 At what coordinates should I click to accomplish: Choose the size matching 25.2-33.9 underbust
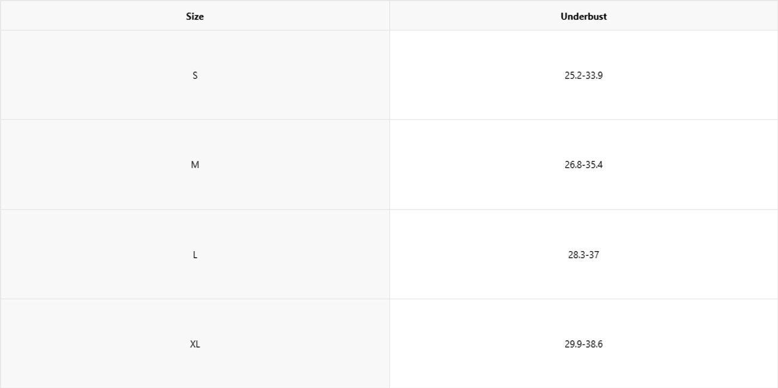[195, 76]
